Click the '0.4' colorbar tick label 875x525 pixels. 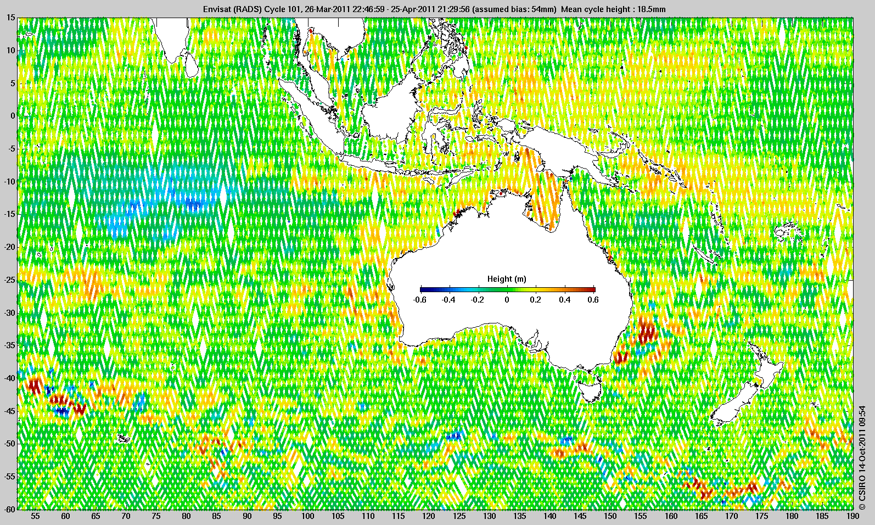coord(565,300)
